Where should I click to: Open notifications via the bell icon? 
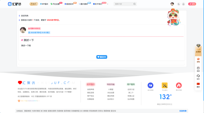[183, 4]
